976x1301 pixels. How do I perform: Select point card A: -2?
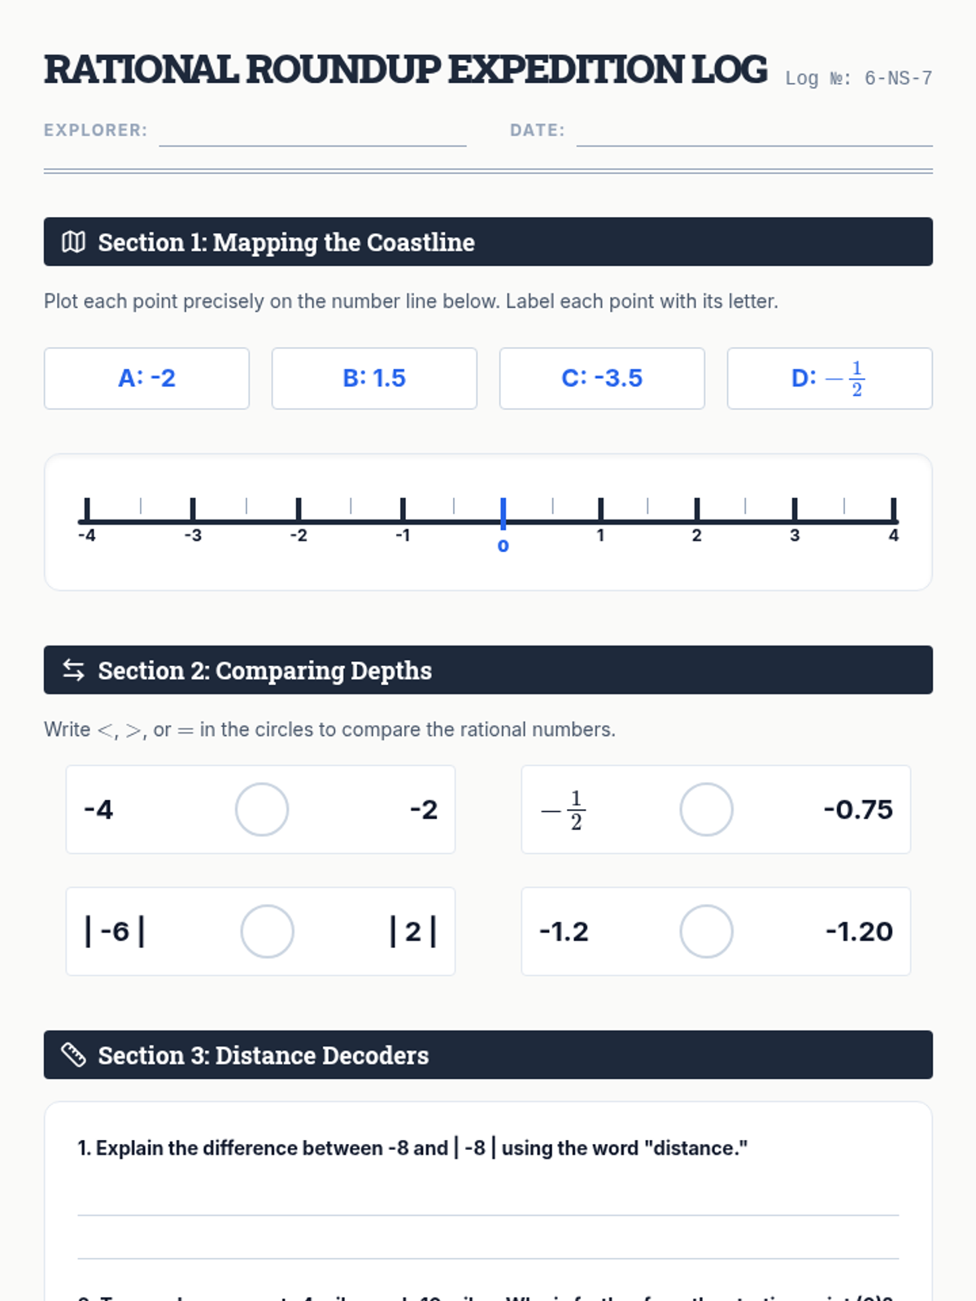pos(146,378)
